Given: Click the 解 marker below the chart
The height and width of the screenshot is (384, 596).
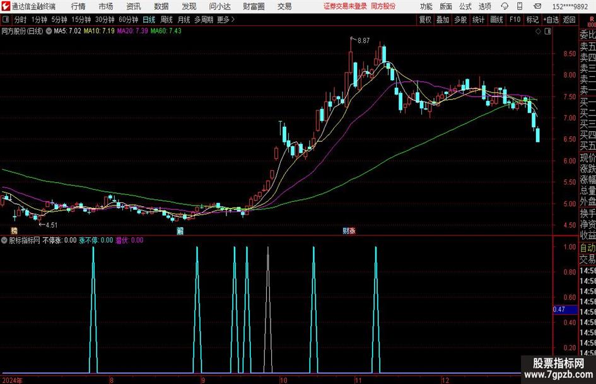Looking at the screenshot, I should (180, 230).
